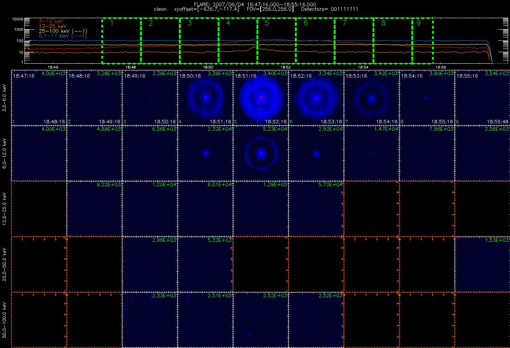
Task: Open the 3-6 keV image starting 18:51:16
Action: point(261,98)
